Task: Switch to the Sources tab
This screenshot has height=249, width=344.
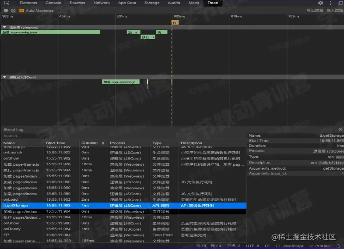Action: tap(77, 3)
